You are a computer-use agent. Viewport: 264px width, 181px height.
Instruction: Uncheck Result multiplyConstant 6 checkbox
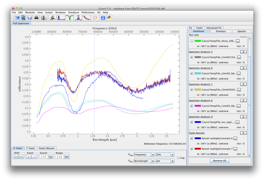191,138
